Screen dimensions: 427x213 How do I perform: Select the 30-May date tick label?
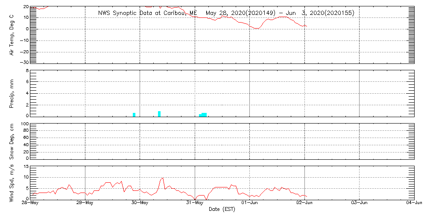click(x=140, y=203)
